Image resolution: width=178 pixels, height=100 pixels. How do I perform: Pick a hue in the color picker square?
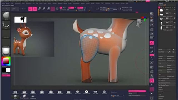coord(6,61)
